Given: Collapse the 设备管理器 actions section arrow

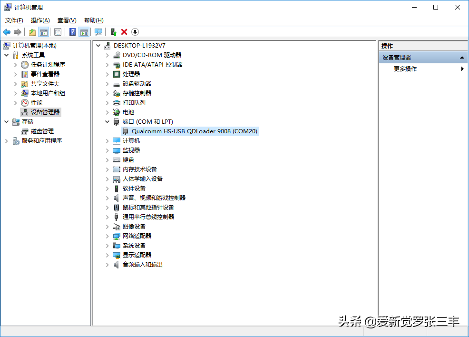Looking at the screenshot, I should (x=462, y=58).
